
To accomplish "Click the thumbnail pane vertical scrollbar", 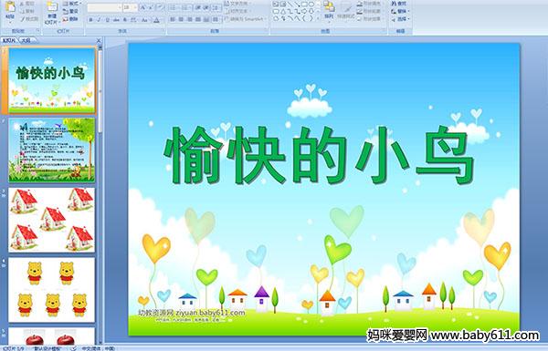I will click(100, 195).
